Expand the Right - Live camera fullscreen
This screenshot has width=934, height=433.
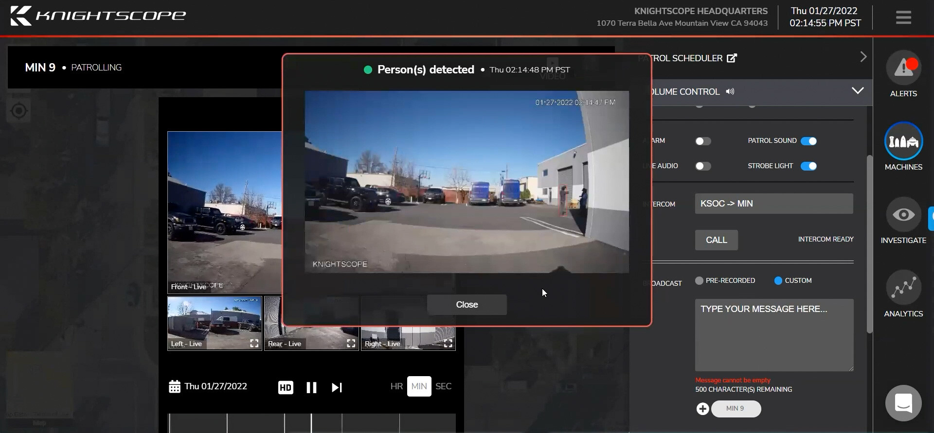pyautogui.click(x=448, y=343)
